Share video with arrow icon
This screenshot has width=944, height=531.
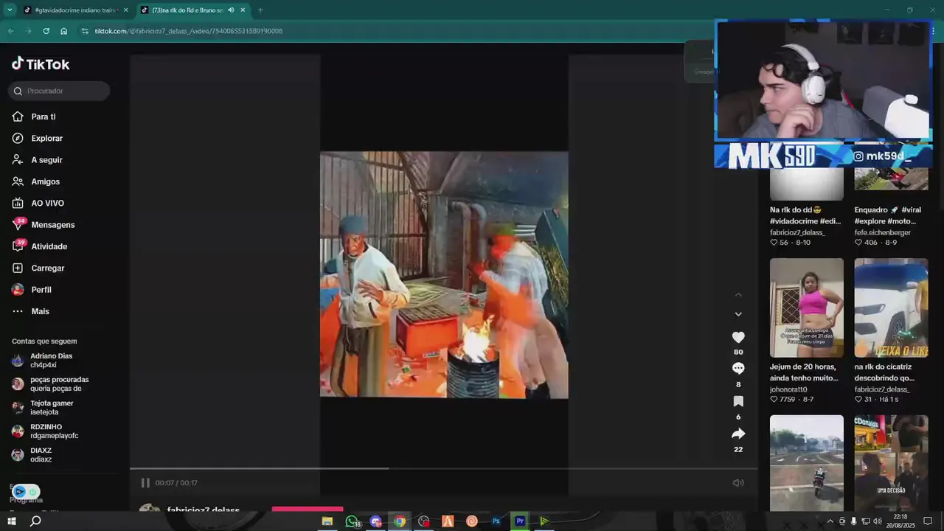(738, 434)
